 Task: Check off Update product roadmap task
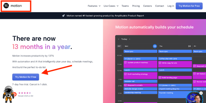(125, 63)
